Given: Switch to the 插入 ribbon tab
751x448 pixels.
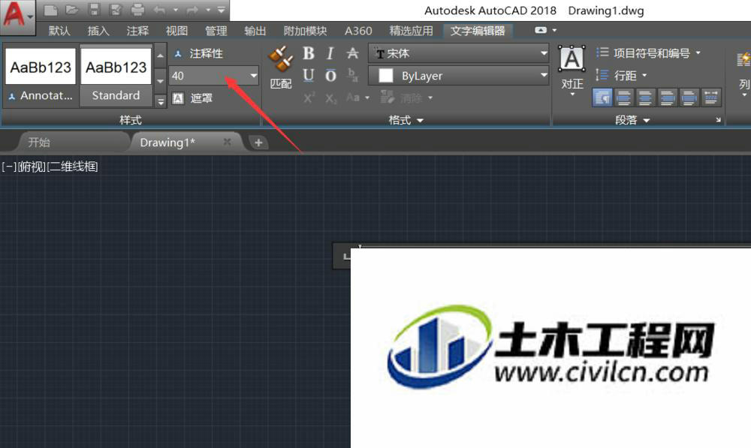Looking at the screenshot, I should [98, 31].
